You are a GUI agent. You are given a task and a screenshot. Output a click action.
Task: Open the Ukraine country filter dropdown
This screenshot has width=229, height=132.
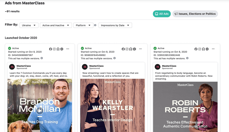coord(29,25)
